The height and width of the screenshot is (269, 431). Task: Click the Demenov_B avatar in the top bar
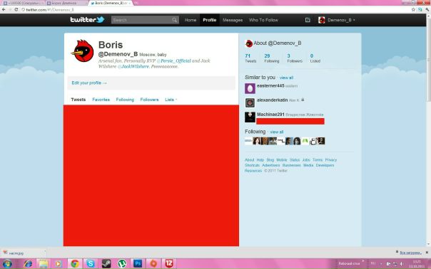[322, 20]
